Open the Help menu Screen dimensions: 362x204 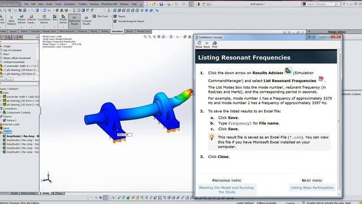pyautogui.click(x=134, y=4)
